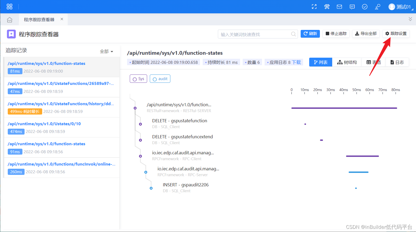Image resolution: width=416 pixels, height=232 pixels.
Task: Select the 81ms function-states trace record
Action: pyautogui.click(x=62, y=67)
